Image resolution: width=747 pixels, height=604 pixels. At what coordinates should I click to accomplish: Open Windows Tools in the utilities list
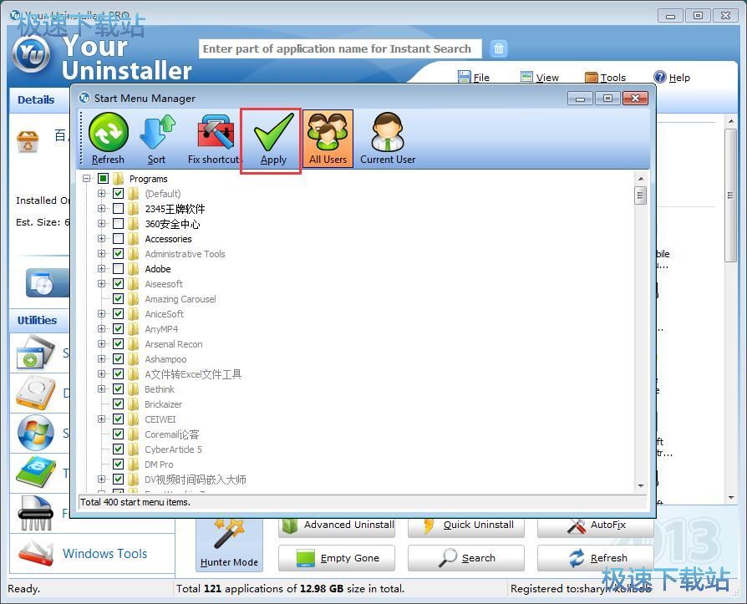click(x=104, y=554)
